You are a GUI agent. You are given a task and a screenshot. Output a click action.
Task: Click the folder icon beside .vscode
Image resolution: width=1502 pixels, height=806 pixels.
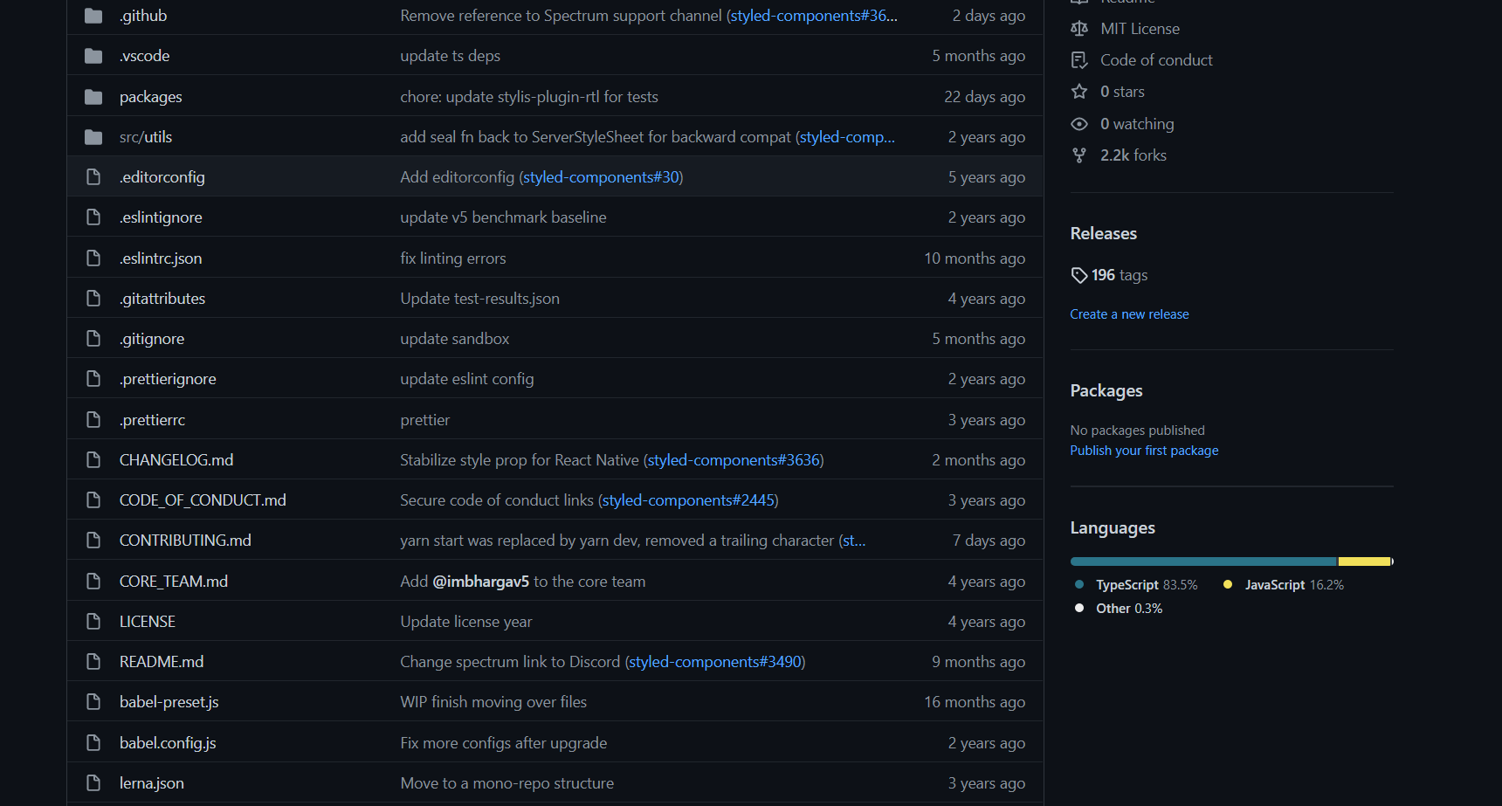click(x=93, y=56)
